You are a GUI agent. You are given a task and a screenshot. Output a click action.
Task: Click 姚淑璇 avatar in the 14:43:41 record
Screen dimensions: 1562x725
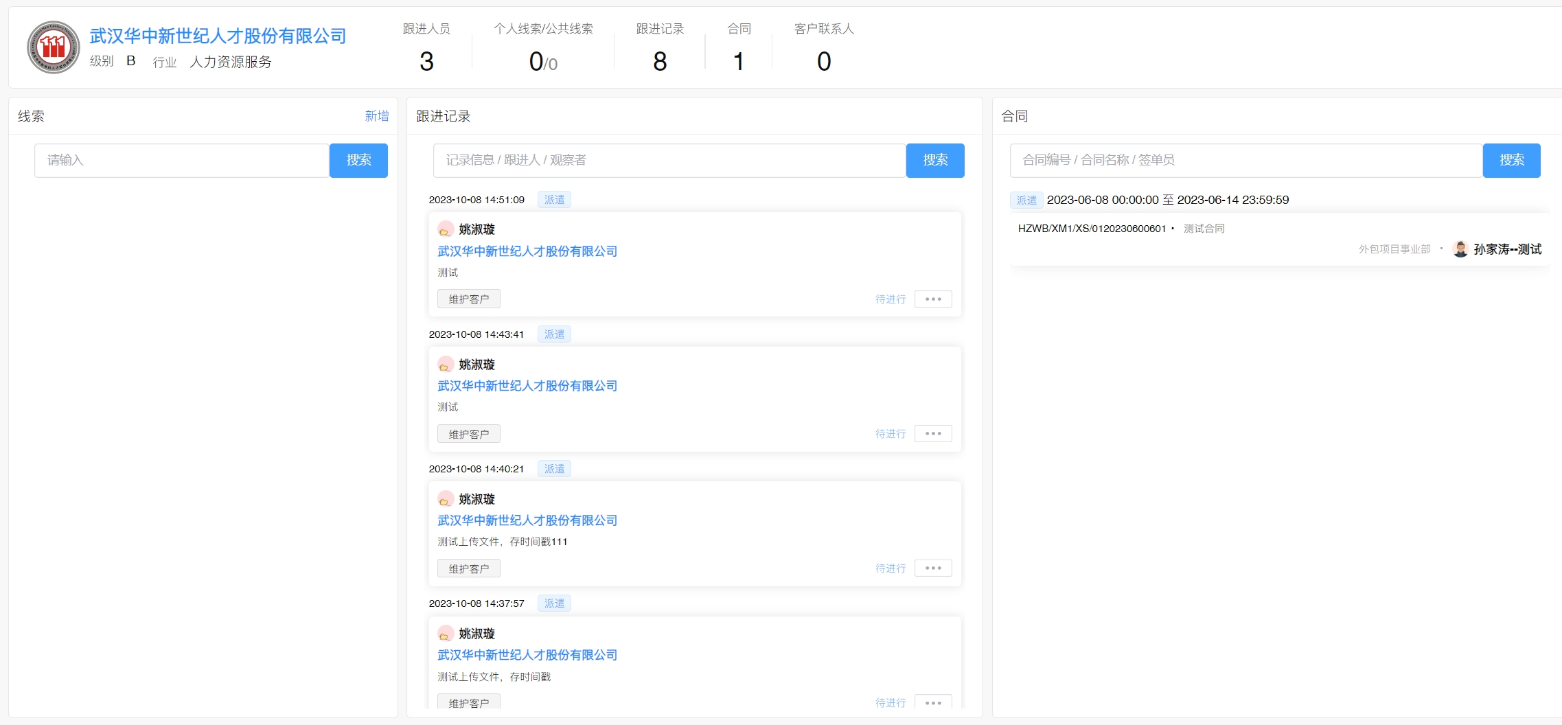(x=446, y=365)
